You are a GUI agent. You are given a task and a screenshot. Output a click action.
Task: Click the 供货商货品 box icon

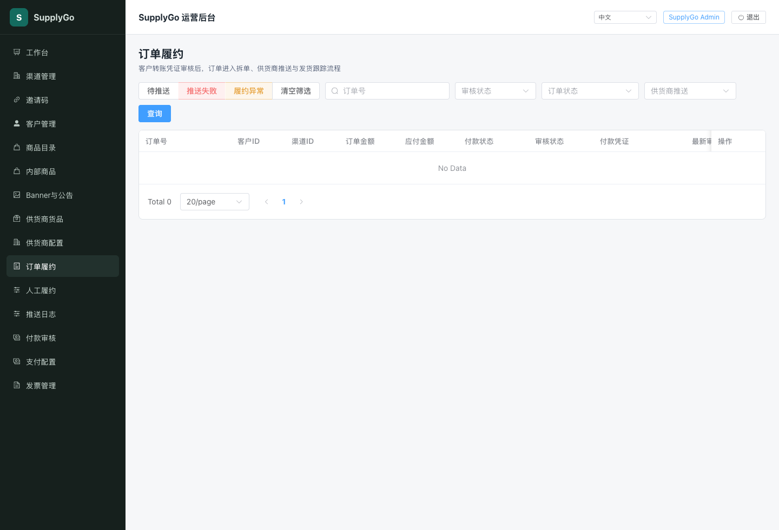(x=17, y=218)
